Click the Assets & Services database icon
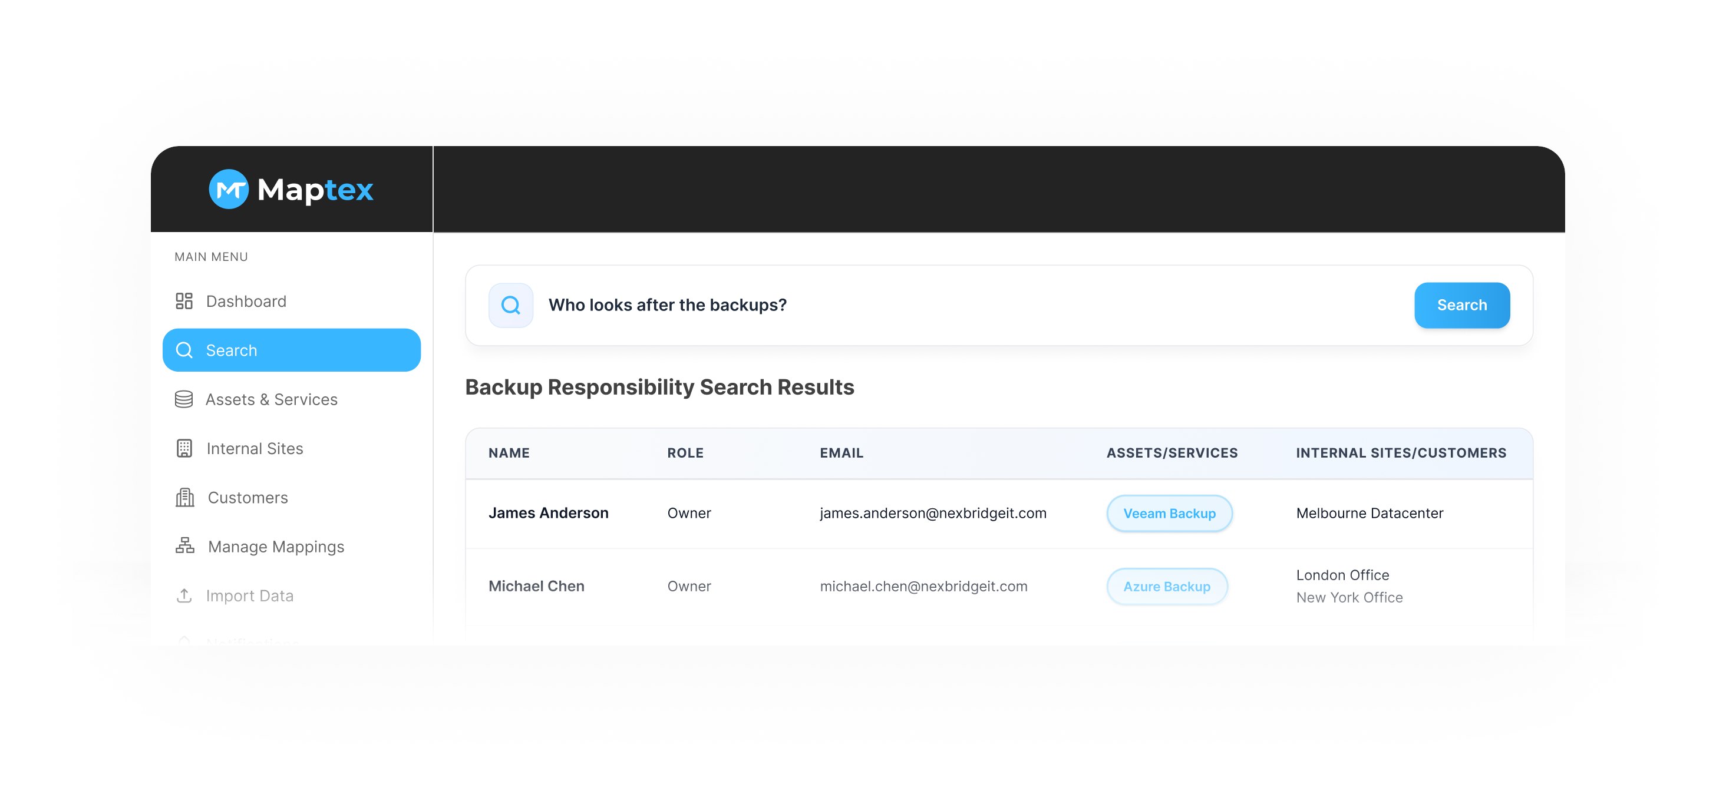1716x801 pixels. [x=184, y=399]
